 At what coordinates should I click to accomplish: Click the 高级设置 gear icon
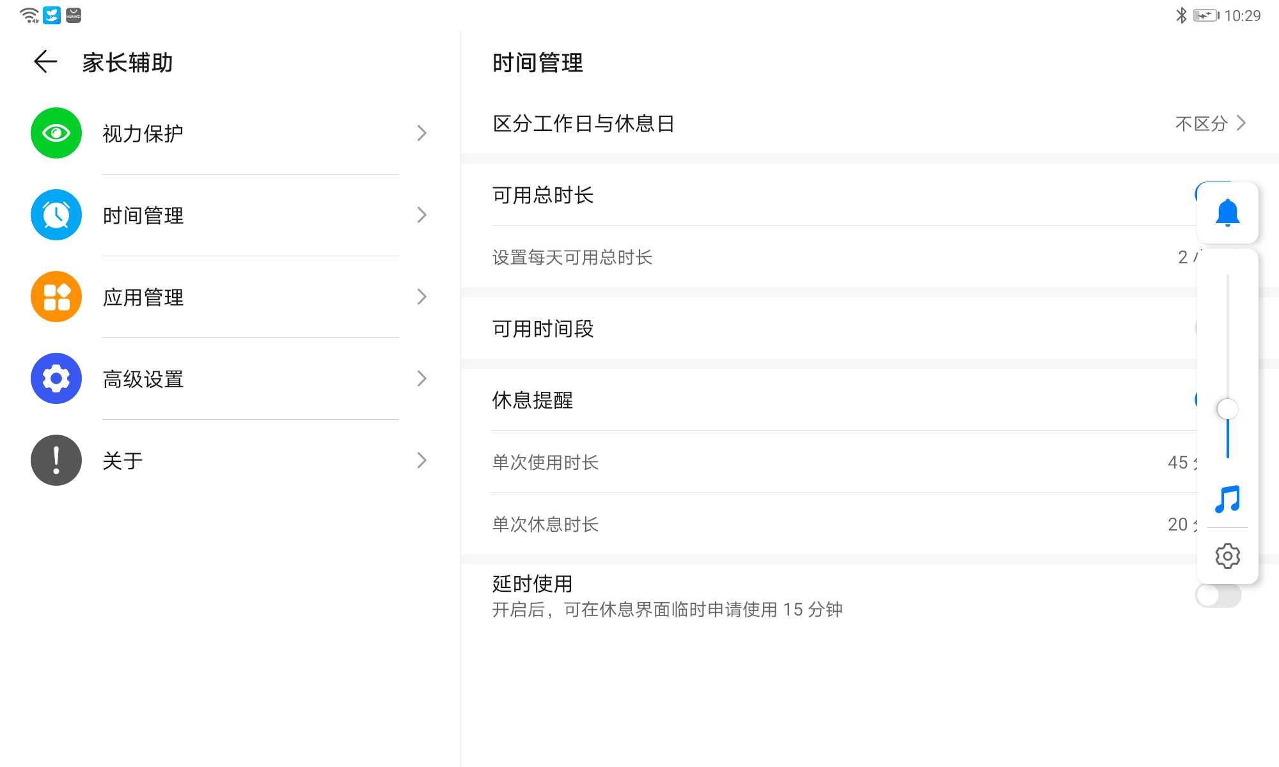(x=56, y=378)
